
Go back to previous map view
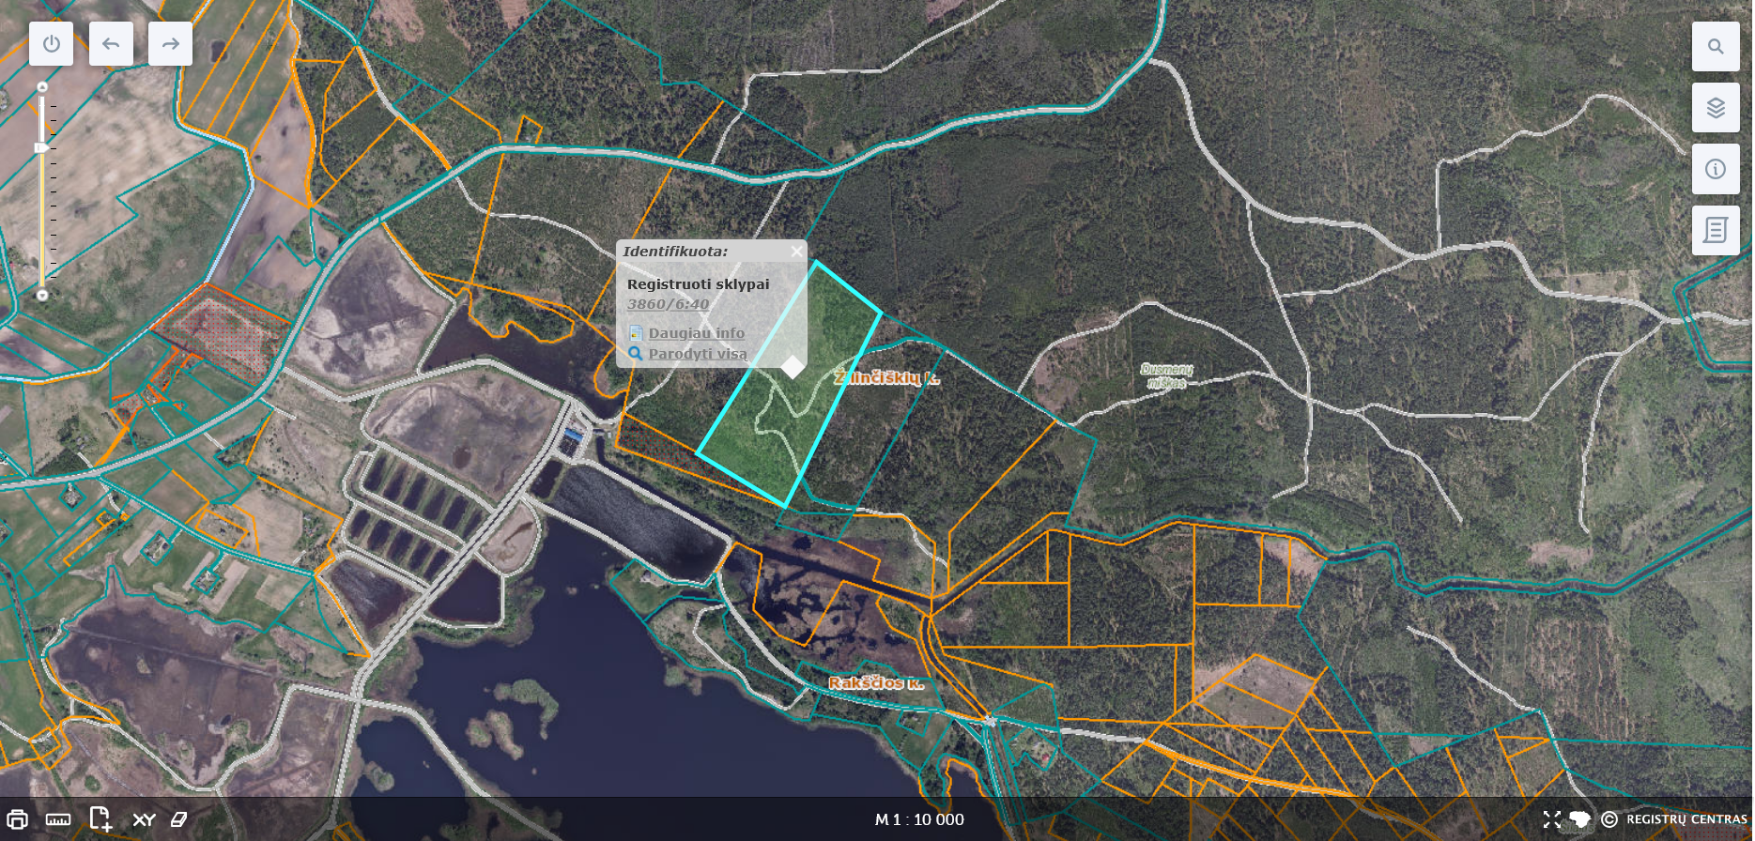pos(111,44)
